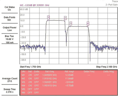The height and width of the screenshot is (96, 118).
Task: Select the M4 row in marker table
Action: point(68,86)
